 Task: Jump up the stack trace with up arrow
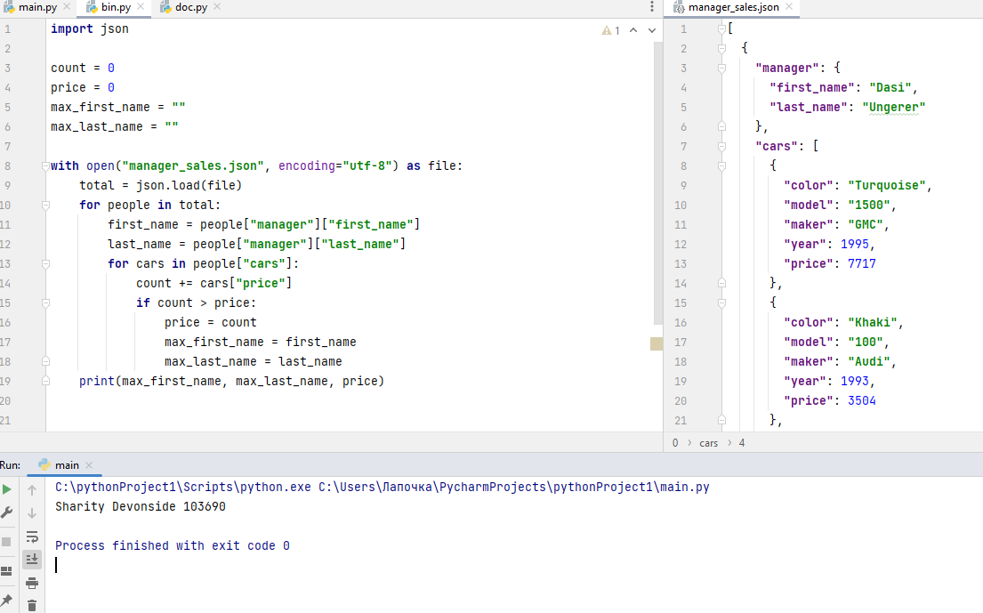pos(32,489)
